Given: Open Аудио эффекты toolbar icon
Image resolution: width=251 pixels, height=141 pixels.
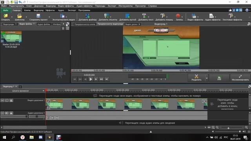Looking at the screenshot, I should pyautogui.click(x=211, y=16).
